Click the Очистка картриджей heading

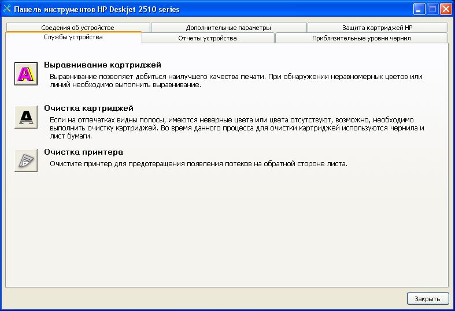[88, 108]
